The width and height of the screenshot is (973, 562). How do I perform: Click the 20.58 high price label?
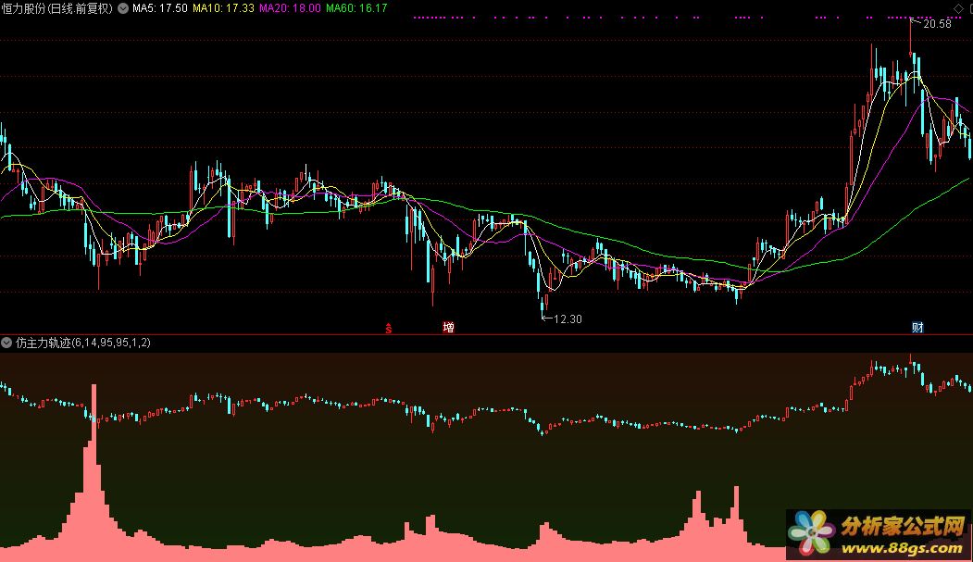click(937, 23)
